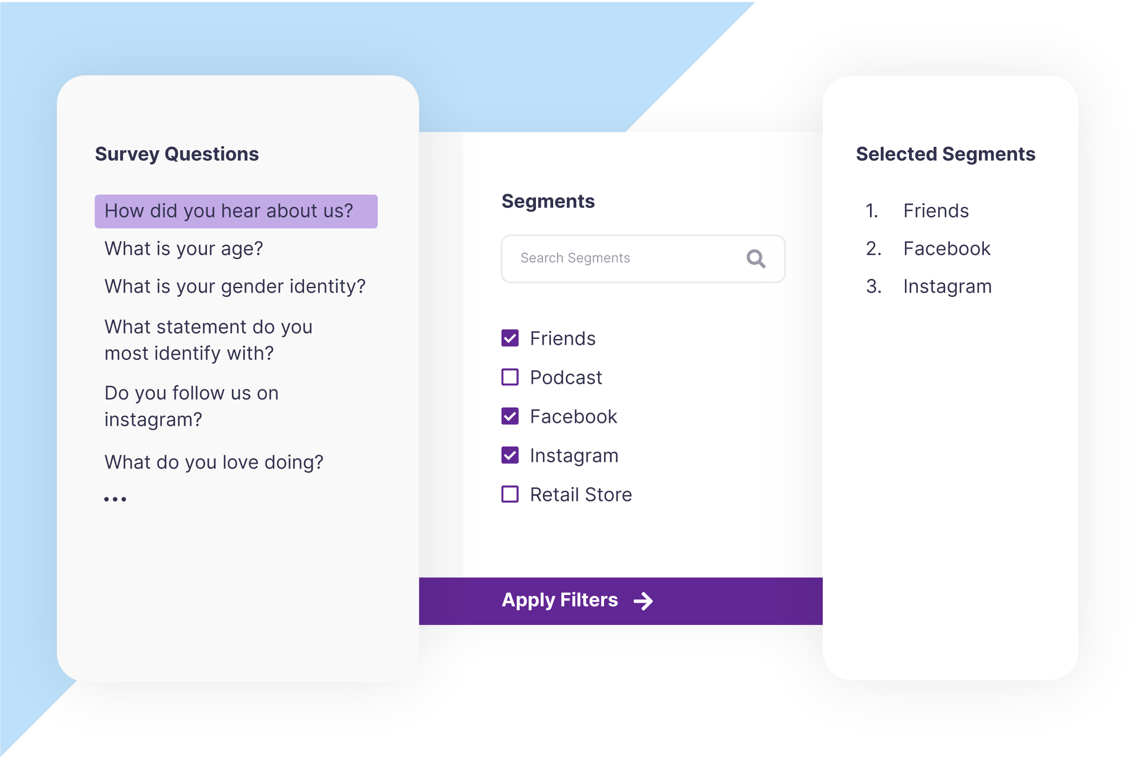Check the Podcast segment checkbox
This screenshot has height=757, width=1135.
pos(510,377)
